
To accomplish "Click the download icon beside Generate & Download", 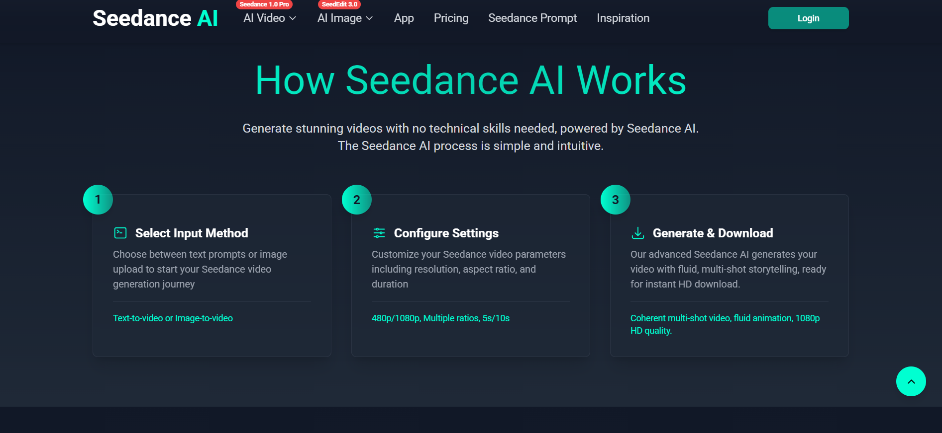I will pyautogui.click(x=638, y=233).
